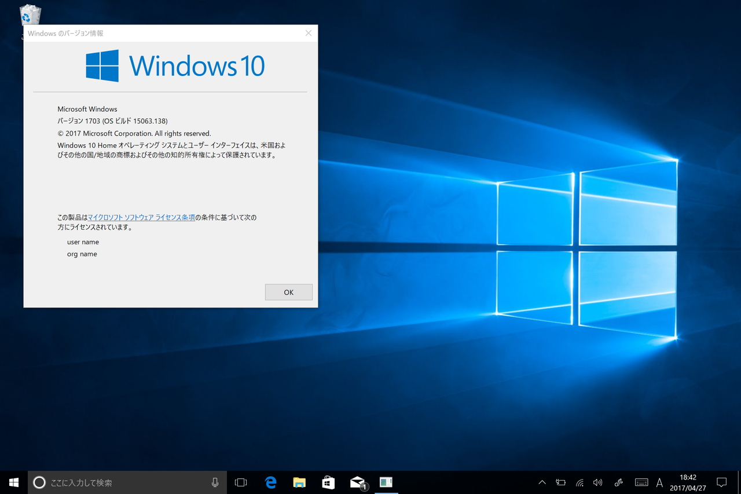Screen dimensions: 741x494
Task: Open the Mail app with unread notification
Action: (357, 482)
